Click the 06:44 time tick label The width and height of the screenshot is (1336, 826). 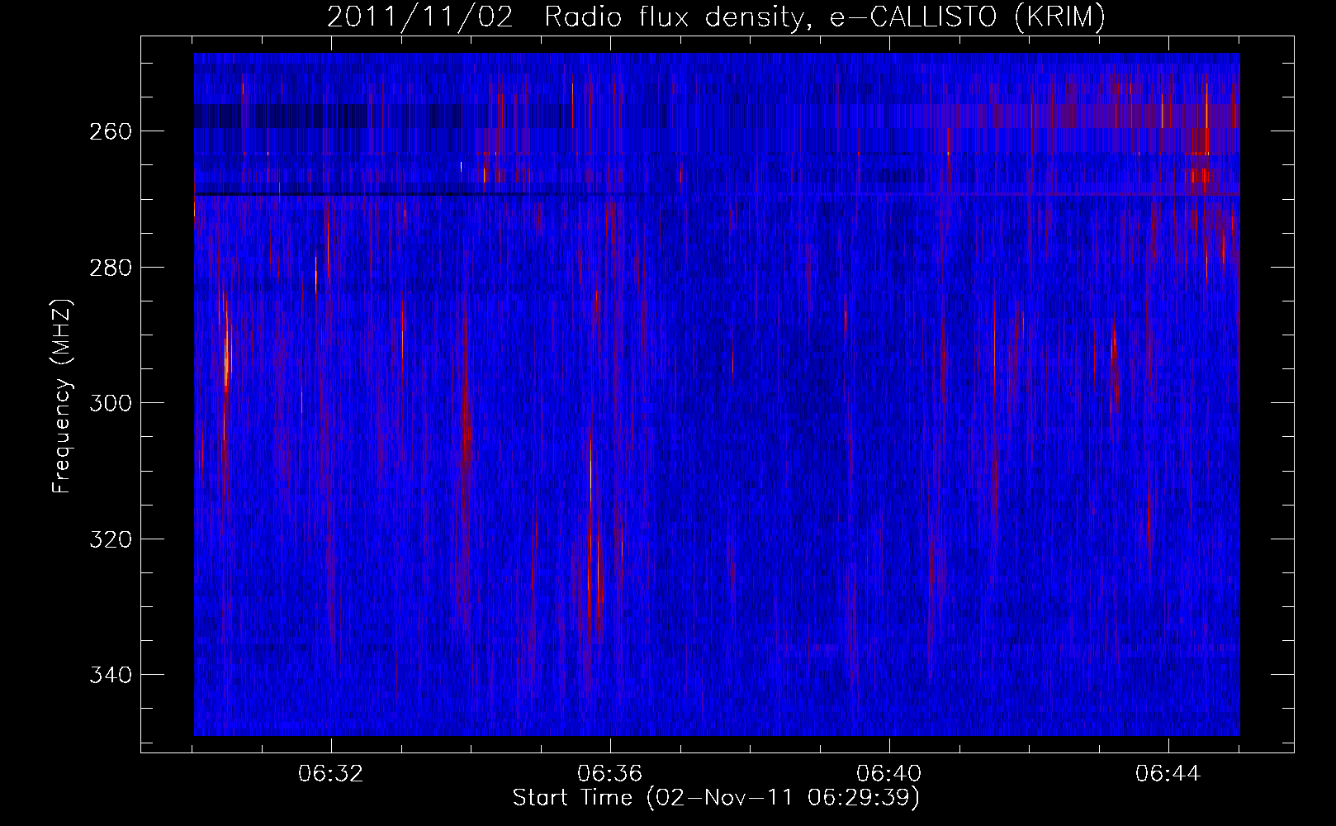tap(1168, 774)
